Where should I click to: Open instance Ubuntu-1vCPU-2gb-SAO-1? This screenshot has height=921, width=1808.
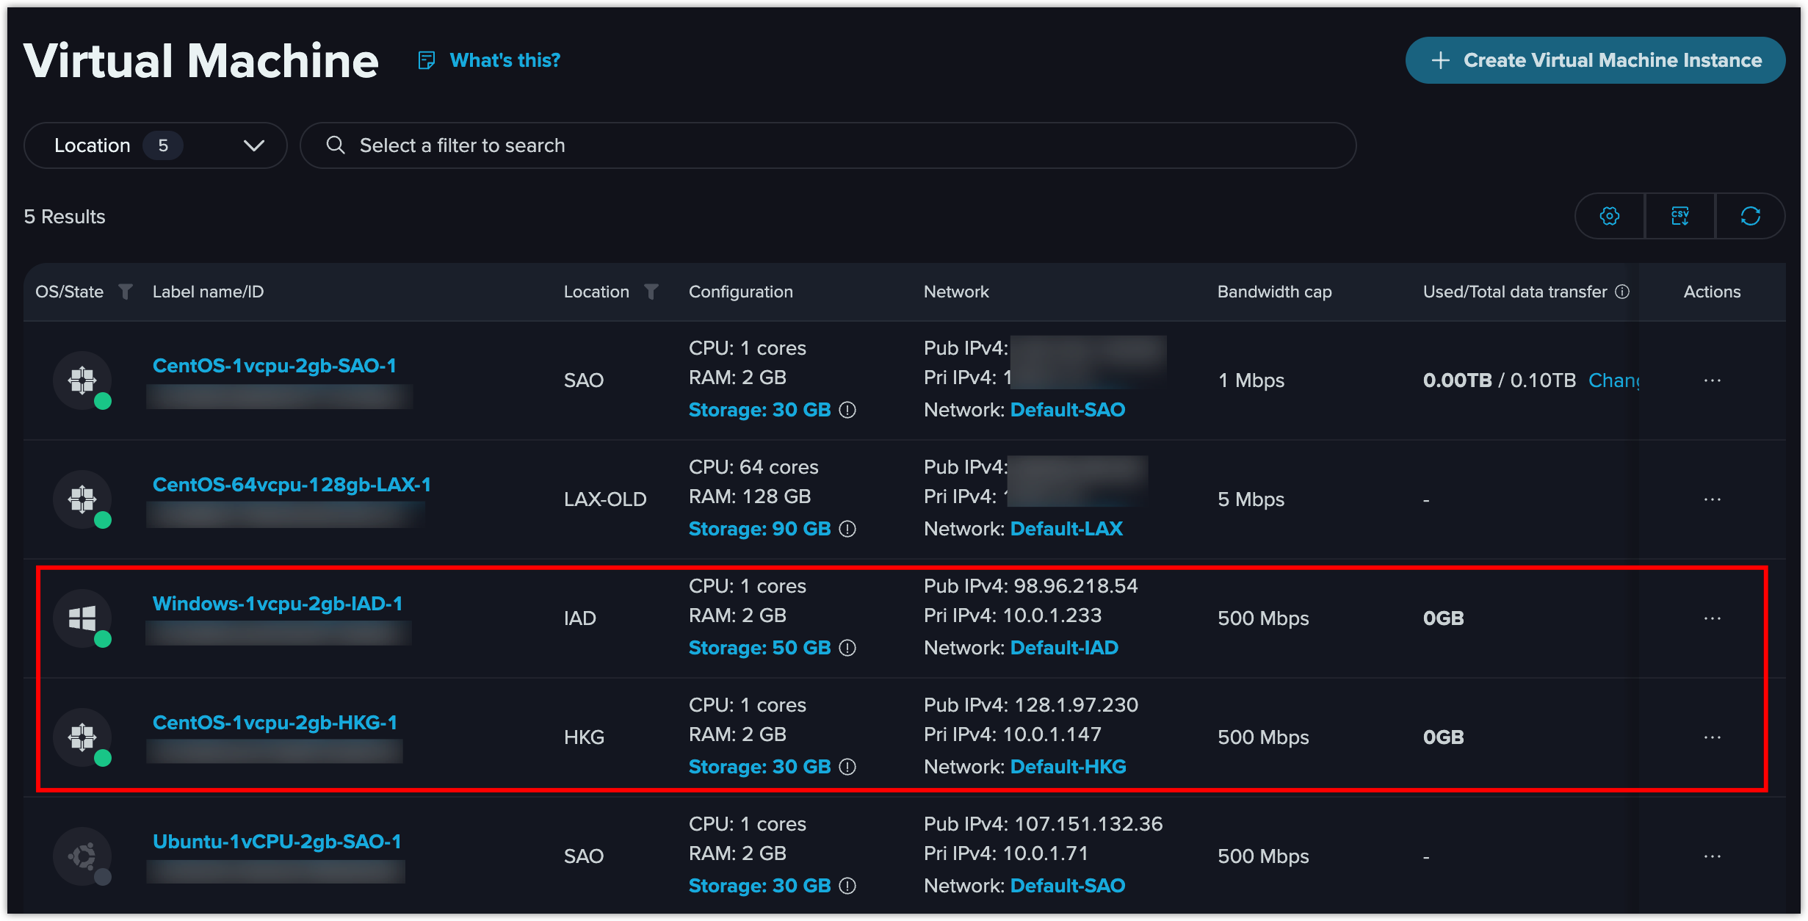pos(277,842)
